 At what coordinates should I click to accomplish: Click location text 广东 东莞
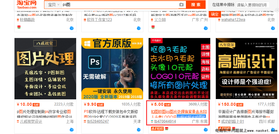(x=200, y=121)
